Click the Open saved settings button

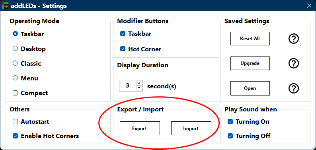coord(250,88)
